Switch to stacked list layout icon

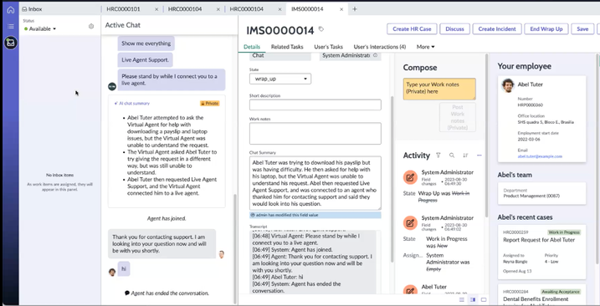(462, 299)
